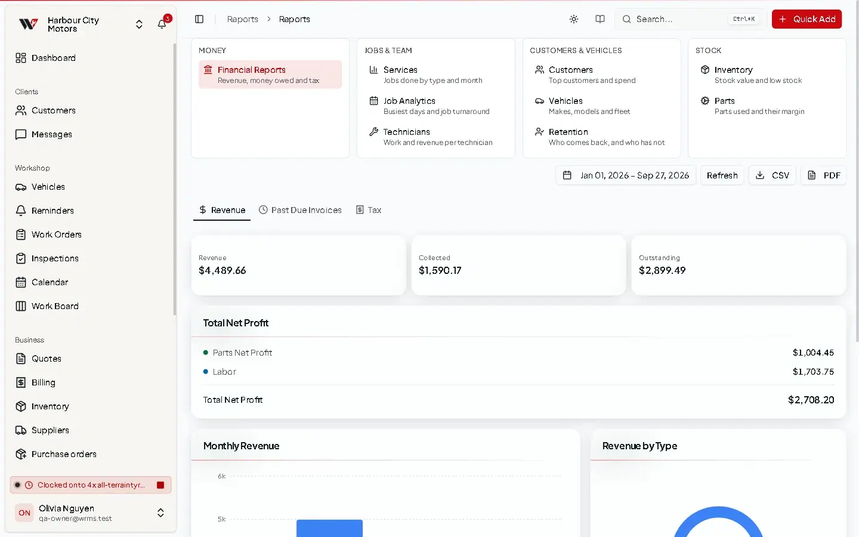
Task: Click the Messages chat icon
Action: pyautogui.click(x=21, y=134)
